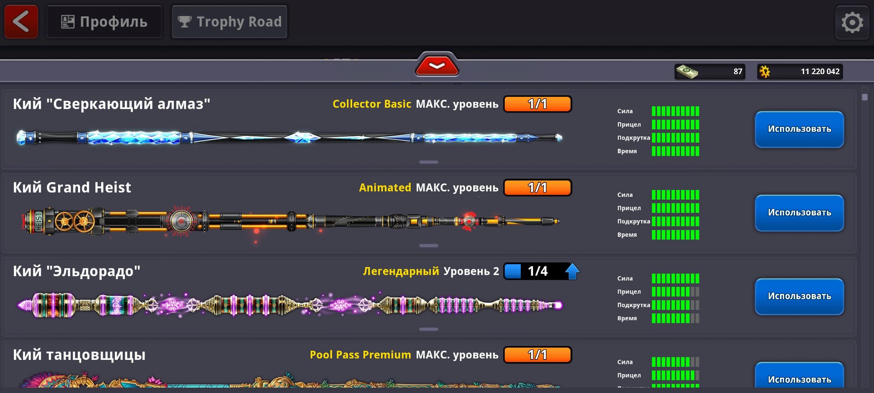
Task: Use the Сверкающий алмаз cue
Action: tap(799, 129)
